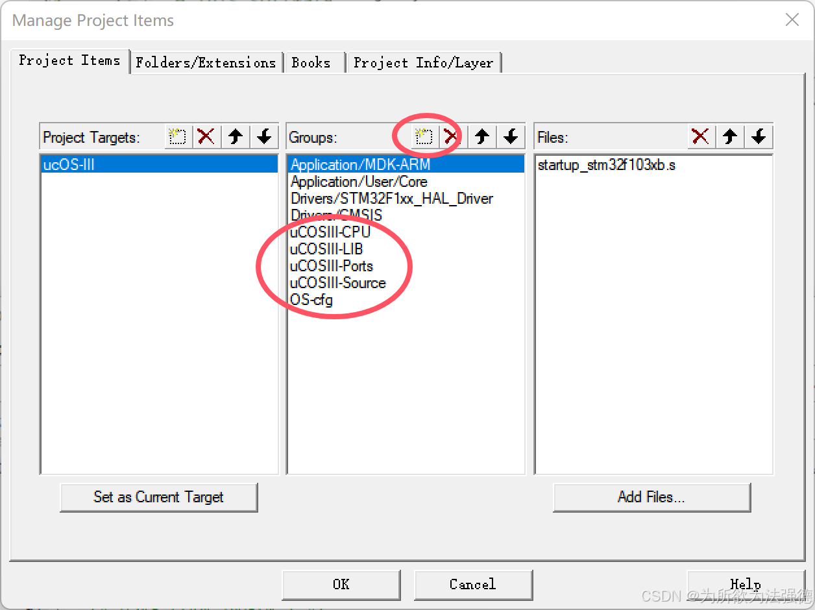The image size is (815, 610).
Task: Select the uCOSIII-Ports group in Groups list
Action: [332, 266]
